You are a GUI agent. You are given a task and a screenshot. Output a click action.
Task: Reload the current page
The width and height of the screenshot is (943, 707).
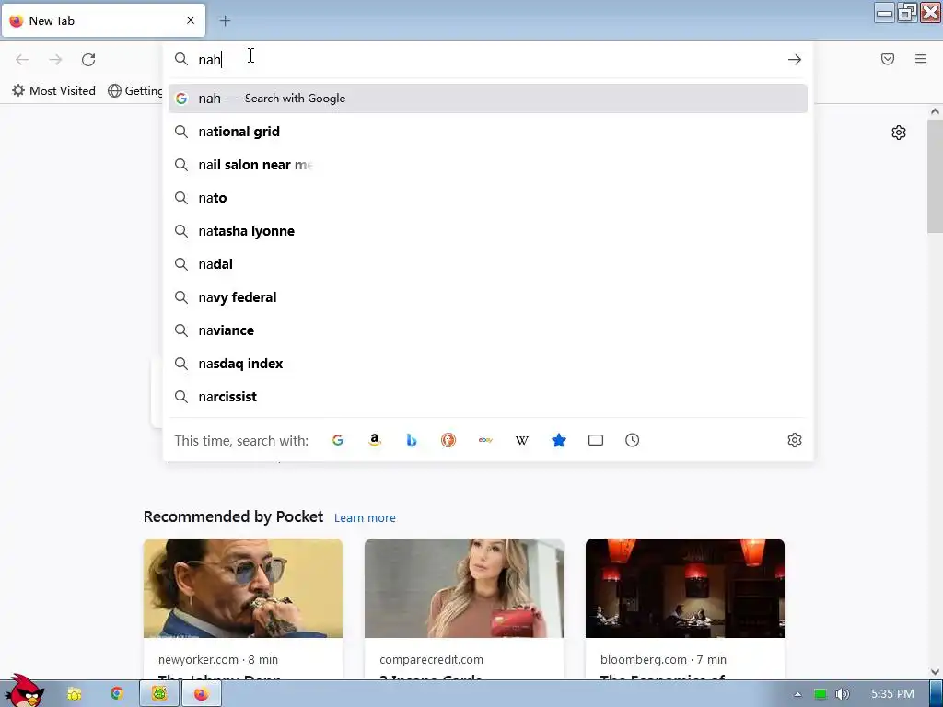pos(88,60)
